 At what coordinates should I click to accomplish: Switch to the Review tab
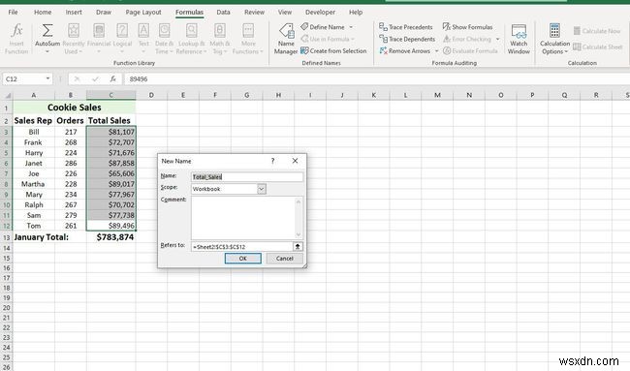[x=254, y=12]
